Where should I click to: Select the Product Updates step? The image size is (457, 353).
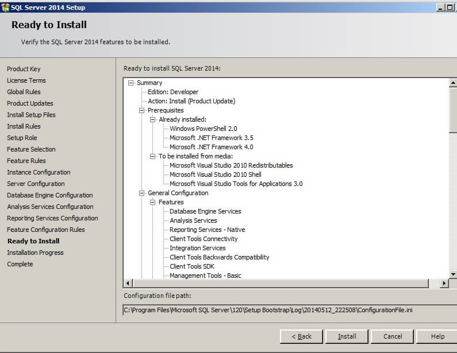30,103
